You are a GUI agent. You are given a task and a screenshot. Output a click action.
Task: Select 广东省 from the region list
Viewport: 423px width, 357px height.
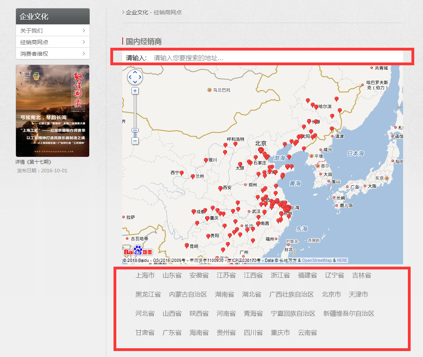click(x=172, y=333)
